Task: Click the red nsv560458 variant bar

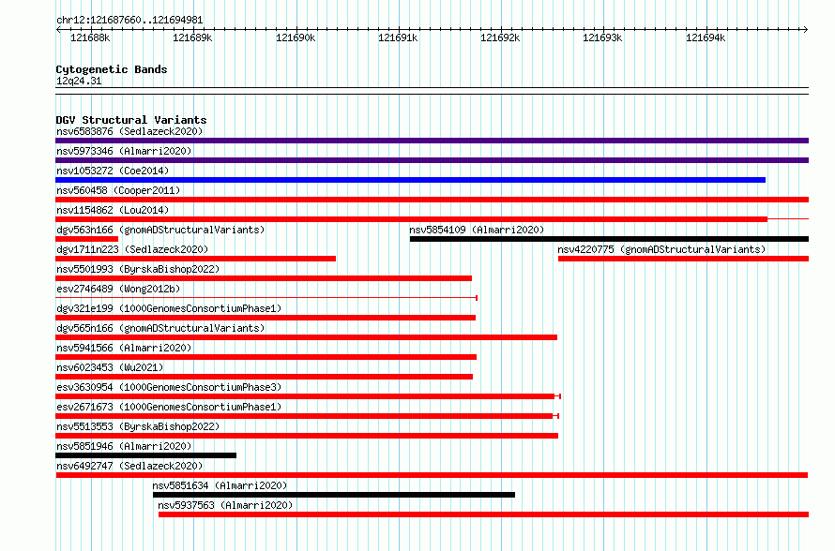Action: 432,200
